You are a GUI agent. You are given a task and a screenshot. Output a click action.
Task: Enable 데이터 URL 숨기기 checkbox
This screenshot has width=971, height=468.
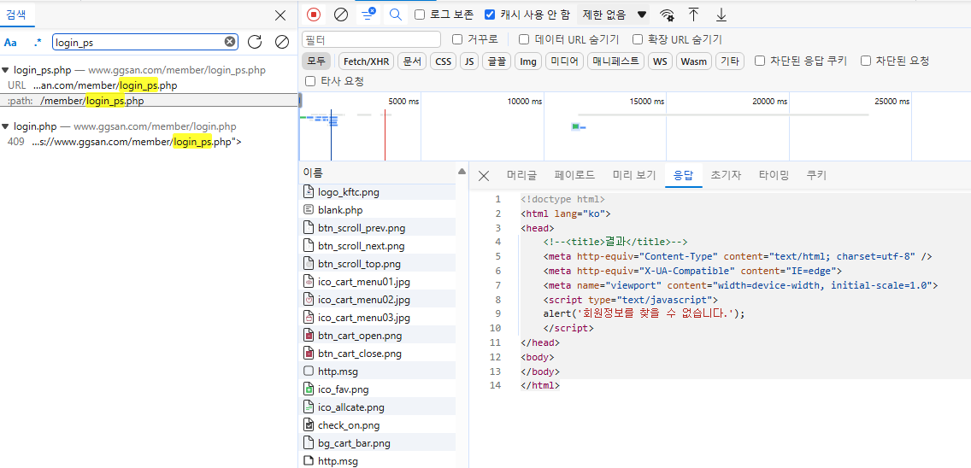pyautogui.click(x=524, y=39)
